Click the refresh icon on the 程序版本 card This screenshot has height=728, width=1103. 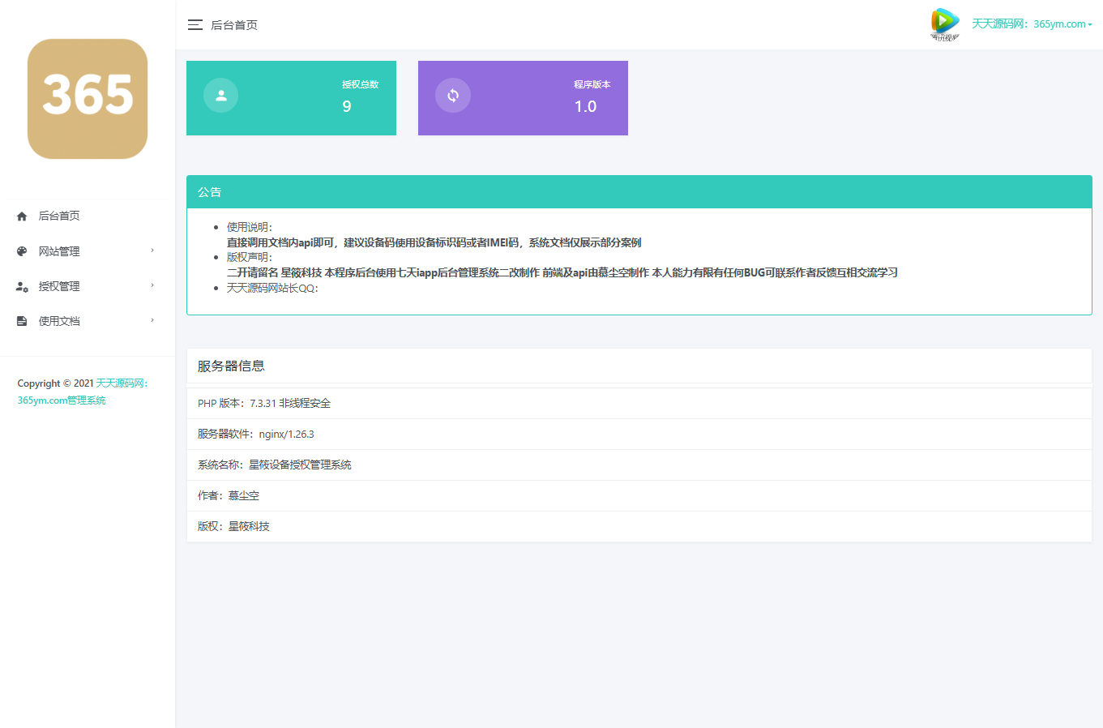[x=453, y=95]
